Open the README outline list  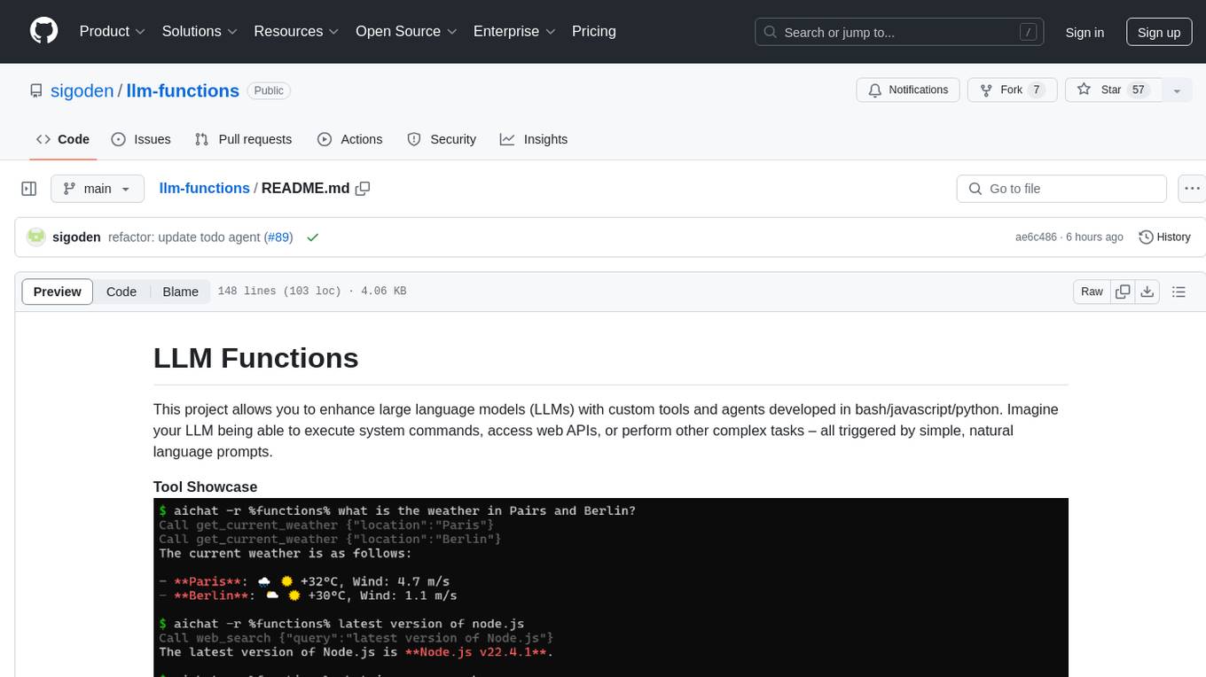[x=1179, y=292]
